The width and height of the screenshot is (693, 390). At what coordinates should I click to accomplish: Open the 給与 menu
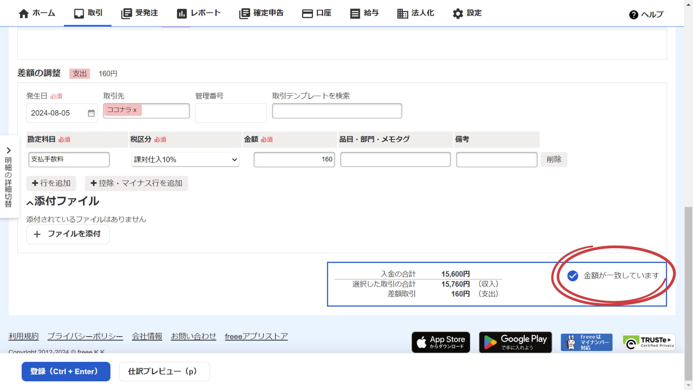[x=364, y=13]
